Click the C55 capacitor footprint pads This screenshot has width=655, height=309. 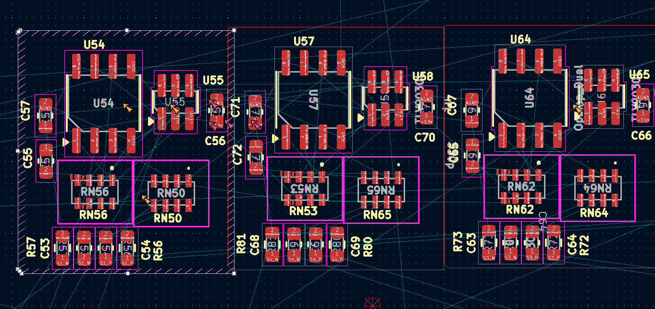click(x=46, y=161)
